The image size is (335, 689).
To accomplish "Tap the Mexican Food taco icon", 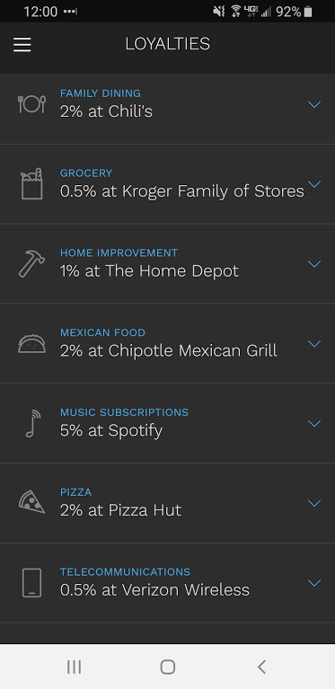I will (31, 343).
